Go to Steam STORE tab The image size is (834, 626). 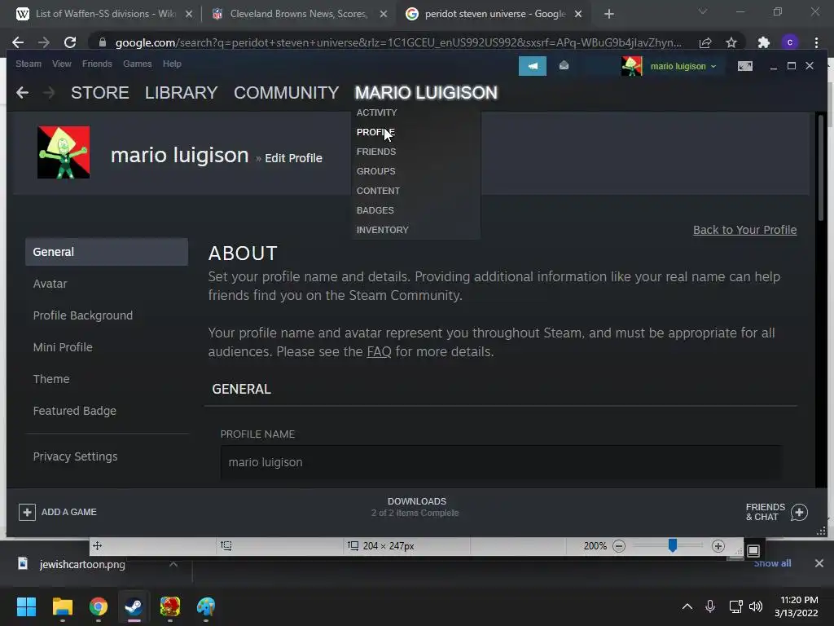coord(100,93)
